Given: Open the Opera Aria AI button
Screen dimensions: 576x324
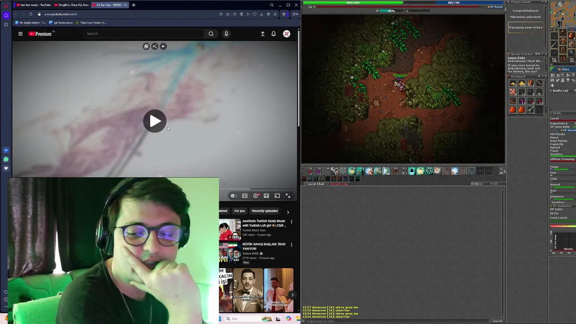Looking at the screenshot, I should pyautogui.click(x=295, y=14).
